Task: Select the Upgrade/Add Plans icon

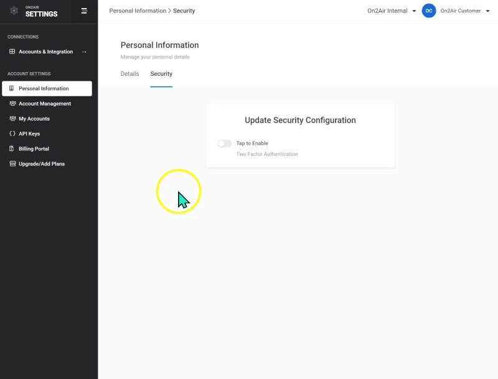Action: click(12, 164)
